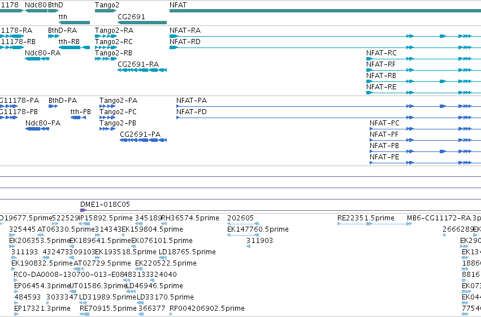
Task: Select the EK220522.5prime EST label
Action: (166, 263)
